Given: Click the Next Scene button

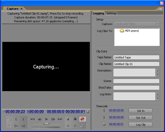Looking at the screenshot, I should tap(9, 119).
